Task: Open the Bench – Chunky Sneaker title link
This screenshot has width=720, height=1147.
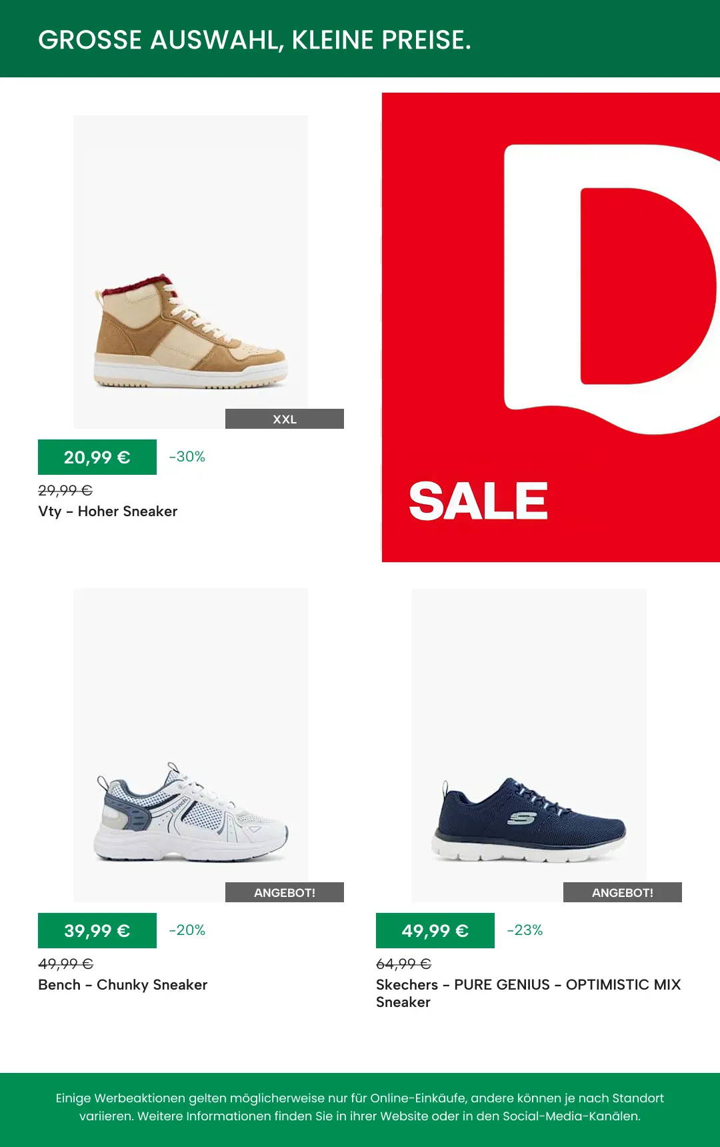Action: tap(123, 985)
